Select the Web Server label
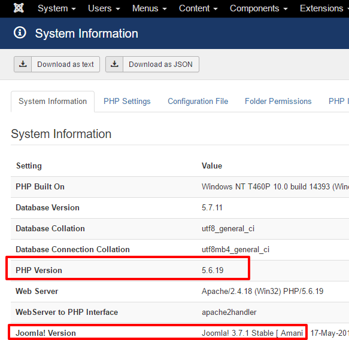 click(x=37, y=291)
